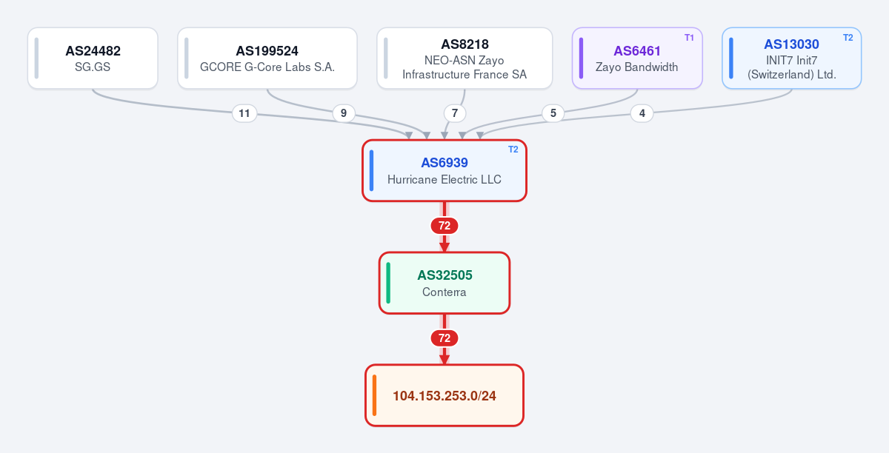Select the AS24482 SG.GS node

pos(93,58)
